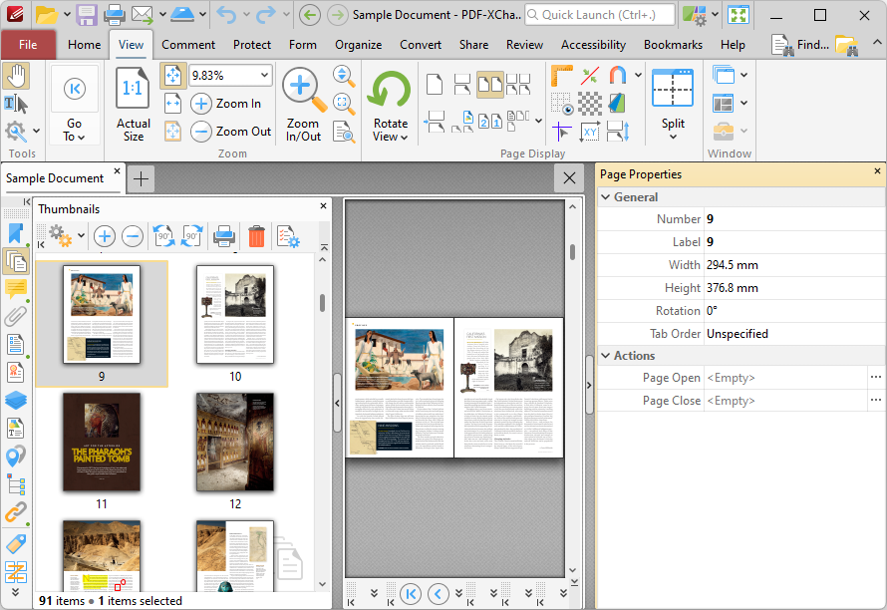
Task: Select two pages layout
Action: [490, 85]
